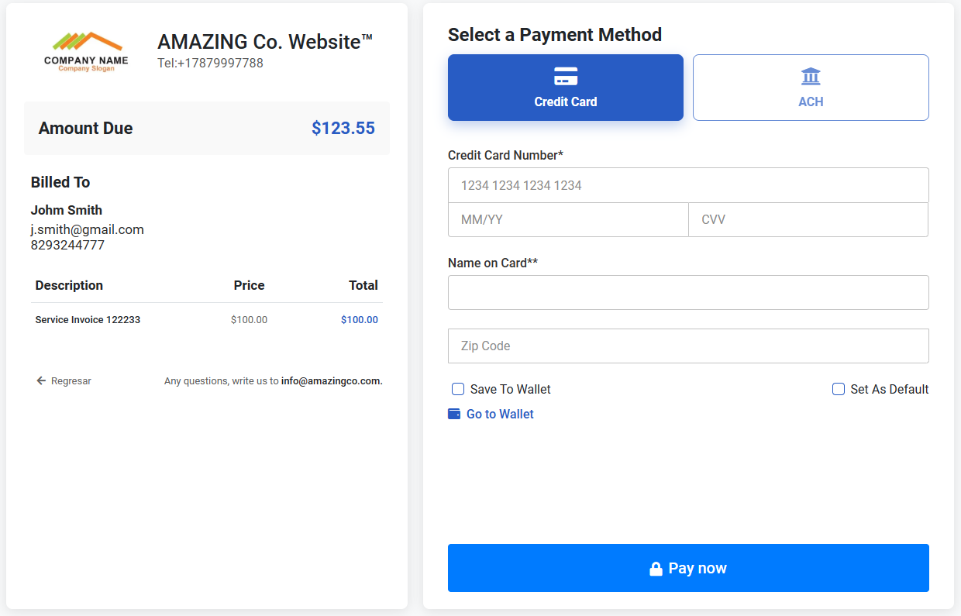
Task: Click the back arrow icon next to Regresar
Action: (41, 380)
